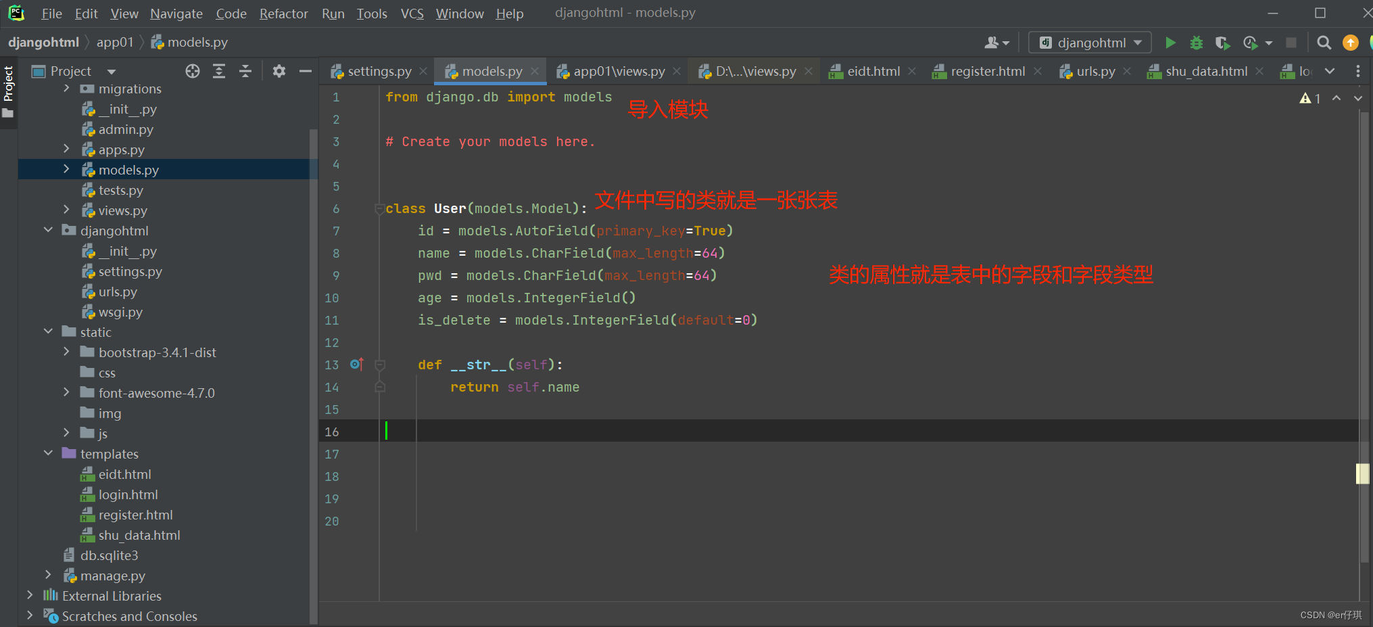Toggle the Project side tool button
The height and width of the screenshot is (627, 1373).
8,91
